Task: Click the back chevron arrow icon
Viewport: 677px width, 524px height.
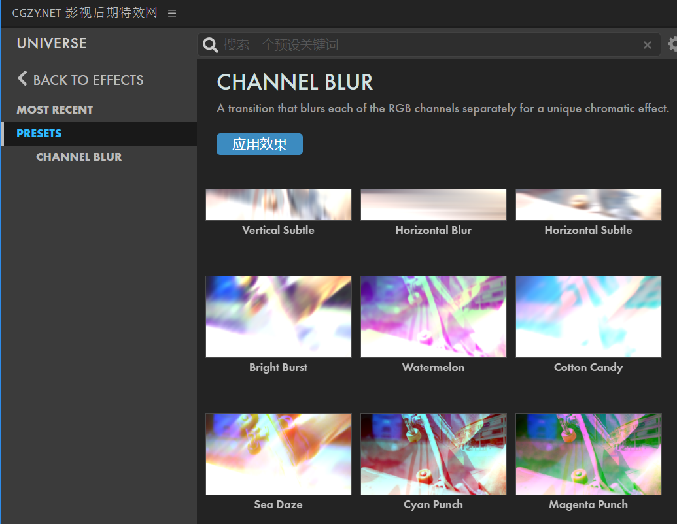Action: 22,78
